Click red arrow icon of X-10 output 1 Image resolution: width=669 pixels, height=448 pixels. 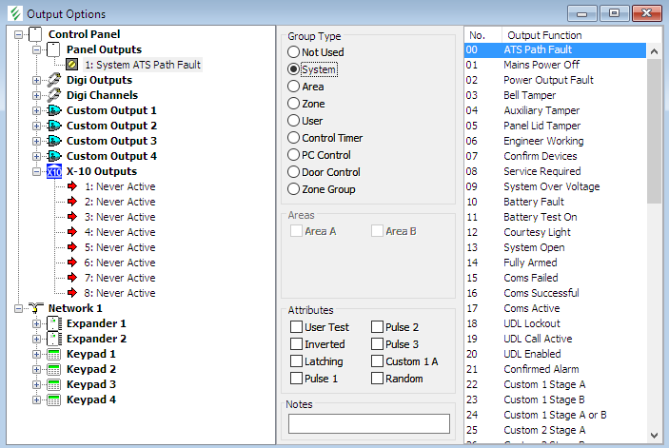tap(71, 186)
